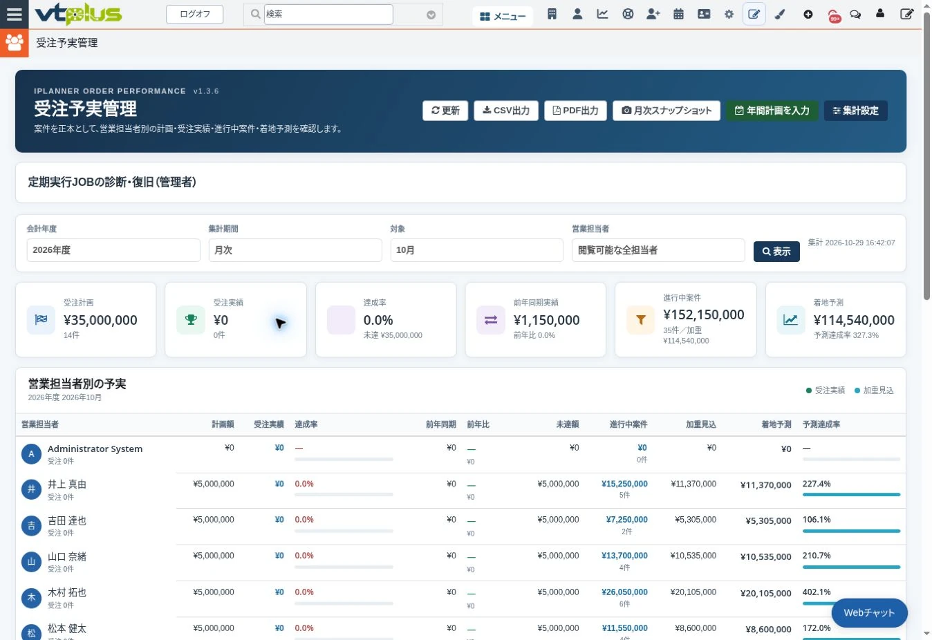Click the 月次スナップショット button
Viewport: 932px width, 640px height.
pos(667,111)
